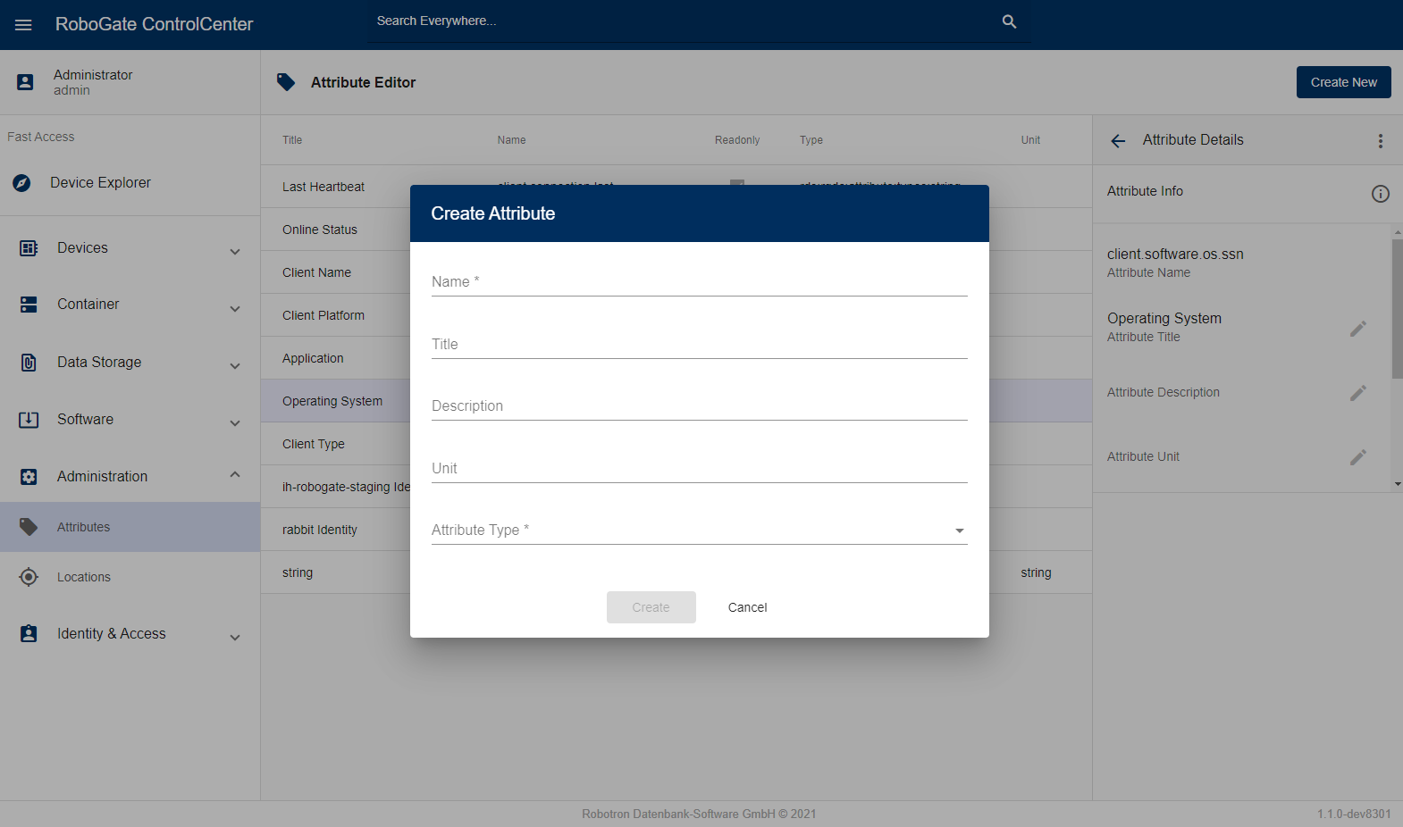
Task: Click the Description input field
Action: click(699, 406)
